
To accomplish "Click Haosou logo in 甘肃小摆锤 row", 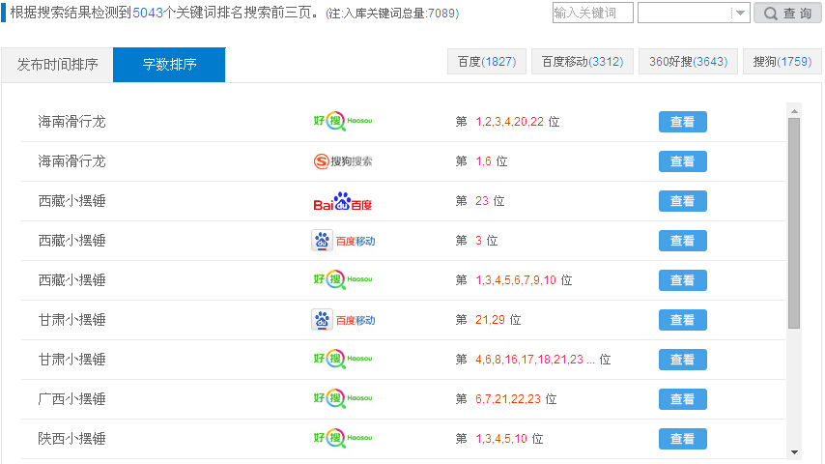I will click(x=343, y=360).
